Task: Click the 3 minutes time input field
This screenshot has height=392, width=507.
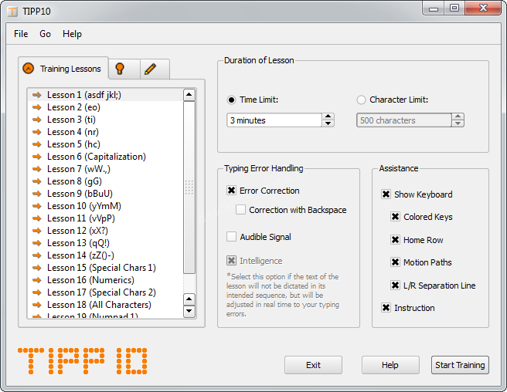Action: tap(274, 120)
